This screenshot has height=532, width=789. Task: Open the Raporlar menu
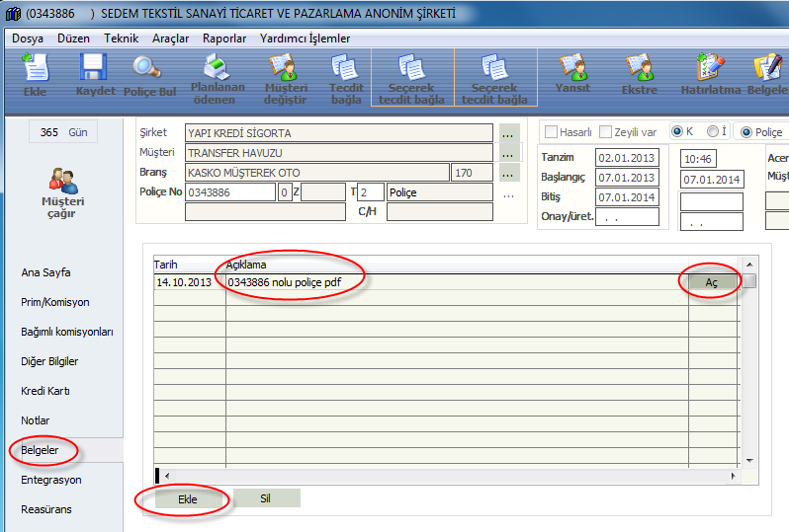(223, 38)
